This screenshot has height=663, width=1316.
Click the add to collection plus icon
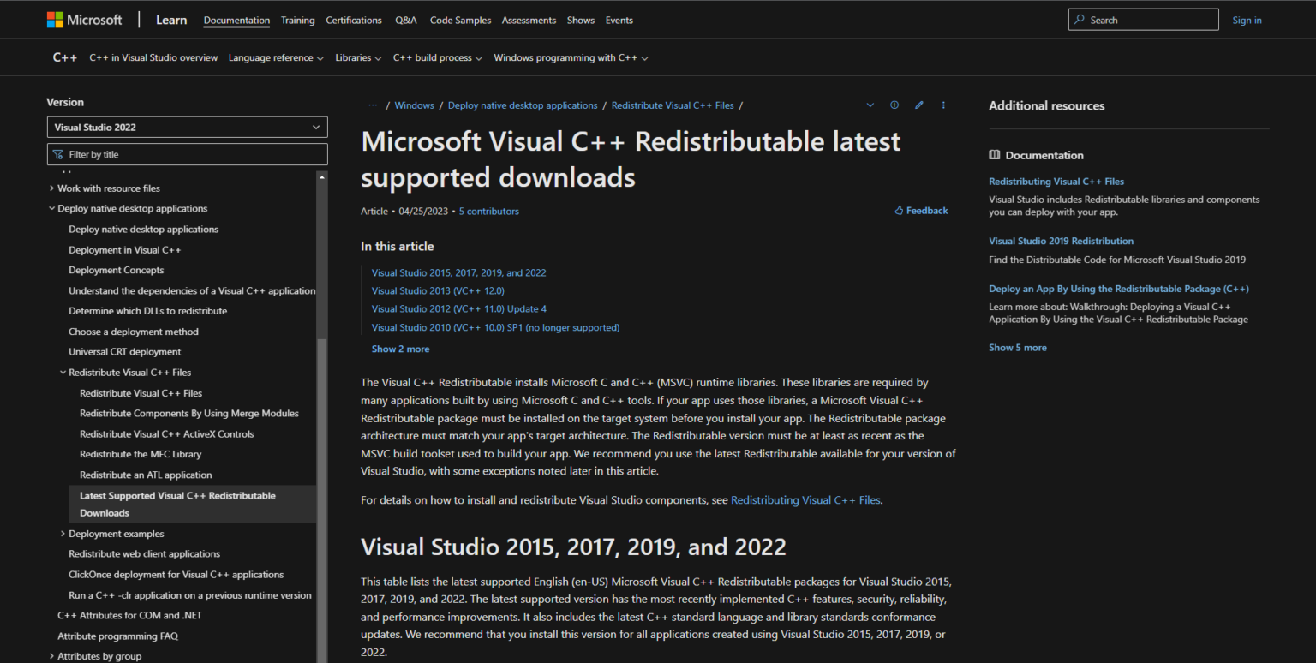click(x=894, y=105)
